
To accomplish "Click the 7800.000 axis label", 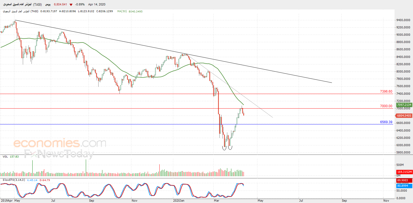I will 403,79.
